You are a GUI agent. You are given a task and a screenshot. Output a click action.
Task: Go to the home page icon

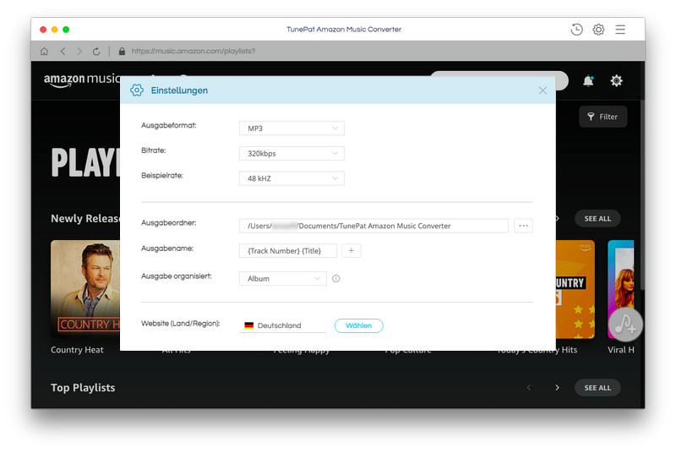[x=44, y=52]
